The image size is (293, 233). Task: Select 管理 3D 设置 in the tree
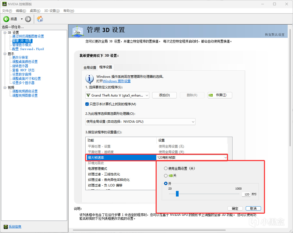(22, 40)
